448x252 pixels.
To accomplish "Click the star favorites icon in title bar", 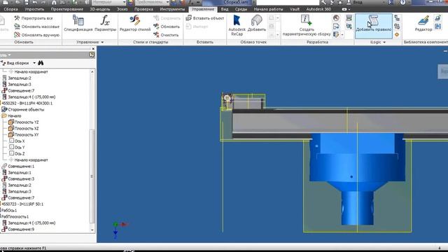I will 339,2.
